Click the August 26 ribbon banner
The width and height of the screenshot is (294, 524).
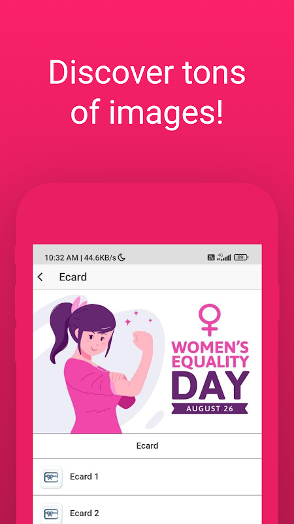click(x=210, y=408)
